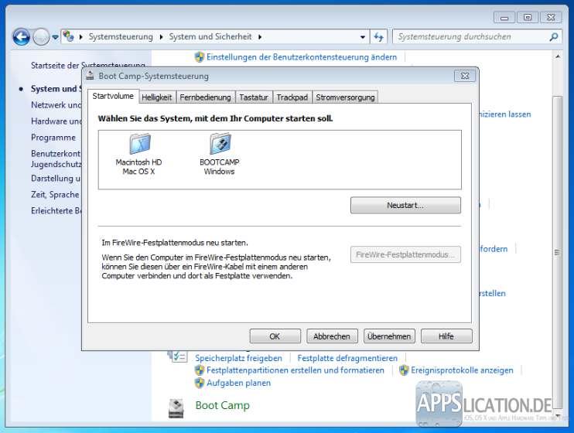Viewport: 574px width, 433px height.
Task: Click the forward arrow in the Control Panel window
Action: (41, 36)
